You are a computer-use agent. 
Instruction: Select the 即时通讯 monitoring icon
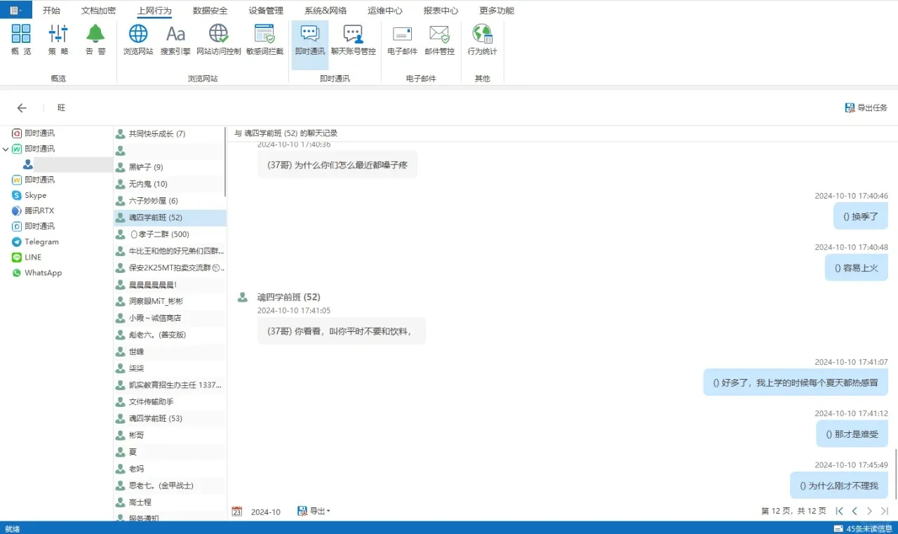309,40
